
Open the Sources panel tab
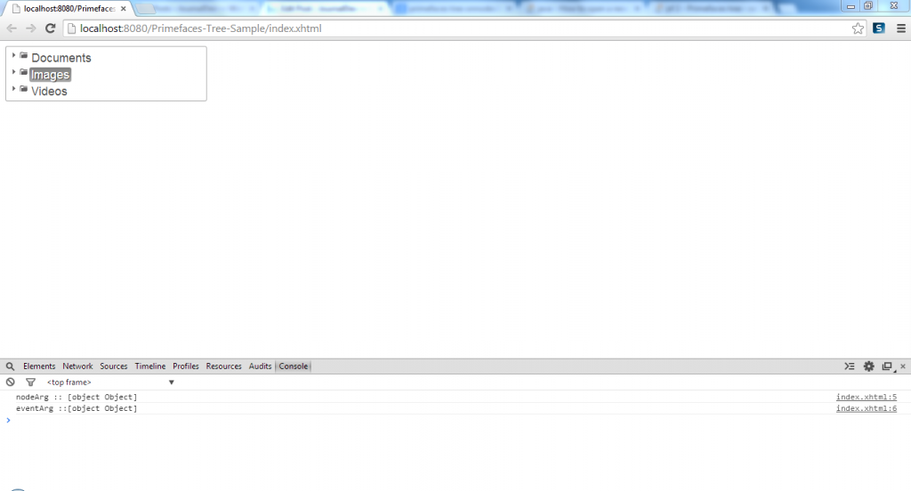click(114, 366)
